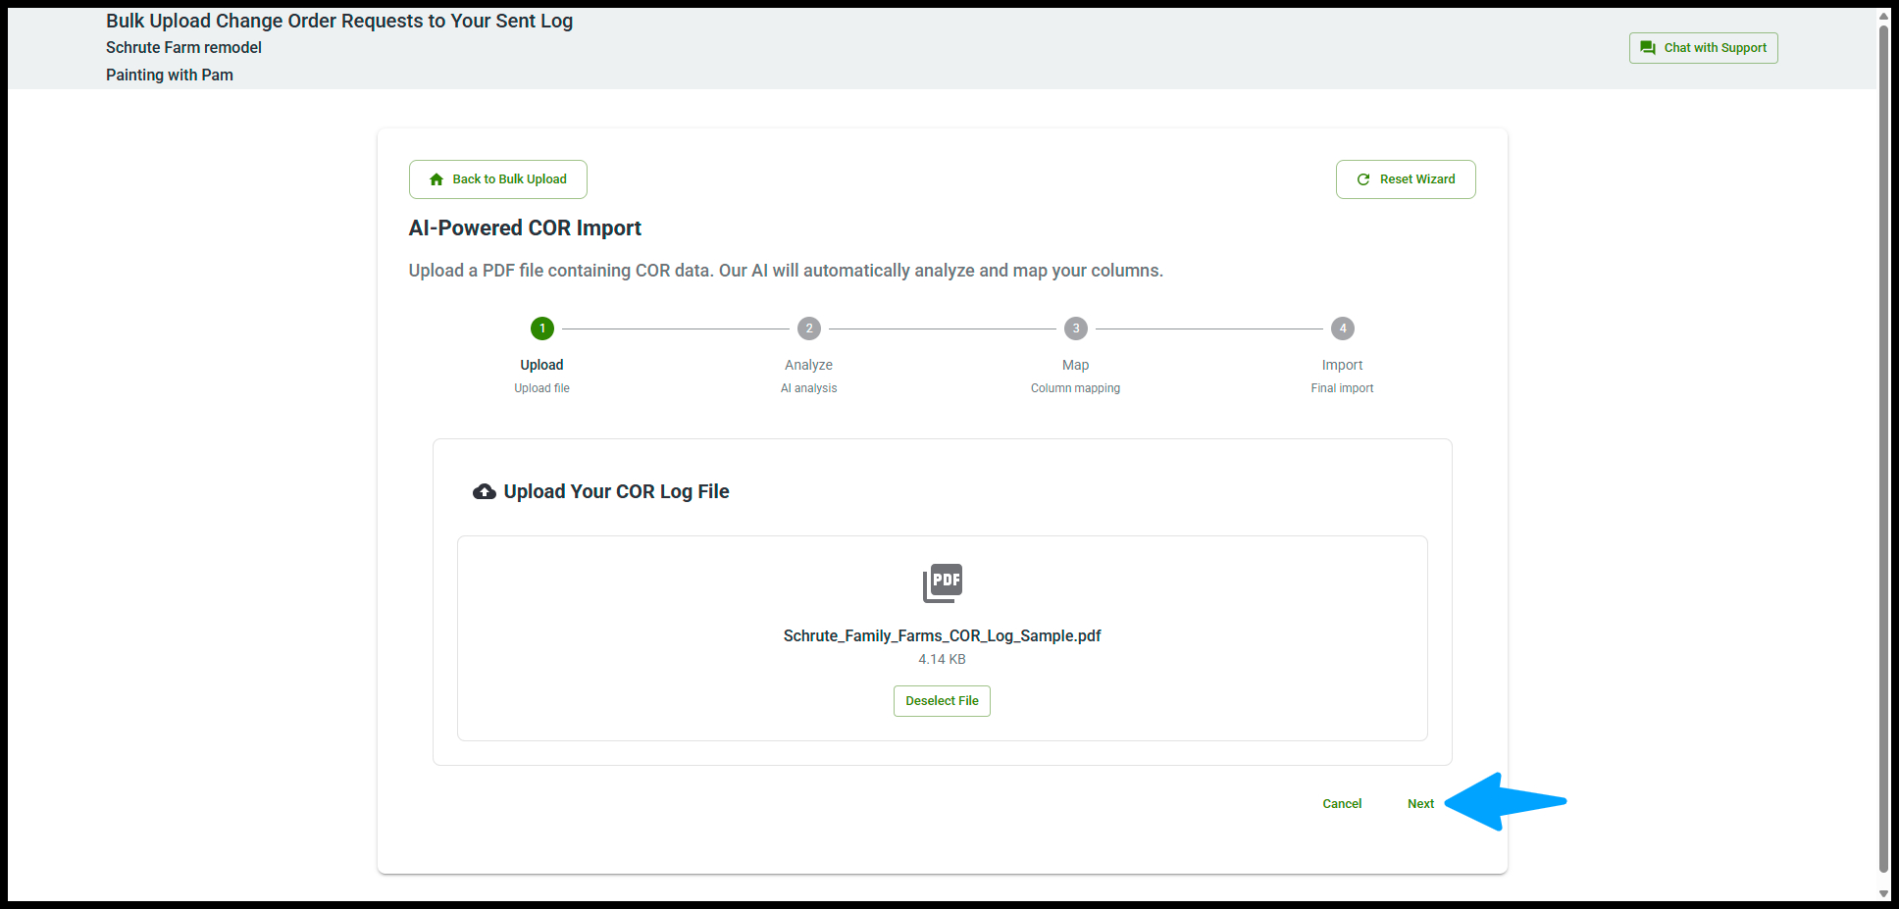This screenshot has height=909, width=1899.
Task: Click the home icon in Back to Bulk Upload
Action: (x=436, y=179)
